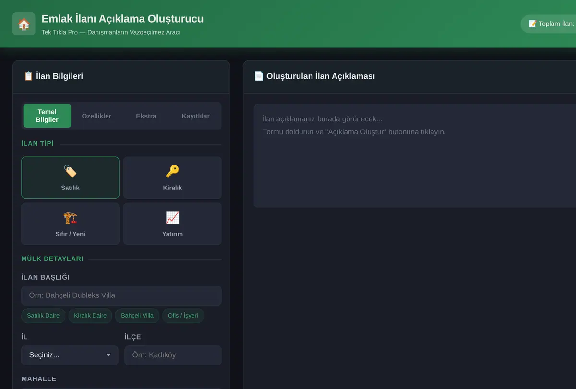Switch to the Temel Bilgiler tab

tap(47, 116)
